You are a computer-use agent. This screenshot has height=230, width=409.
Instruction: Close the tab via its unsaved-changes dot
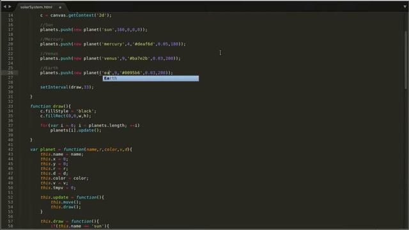pyautogui.click(x=60, y=8)
